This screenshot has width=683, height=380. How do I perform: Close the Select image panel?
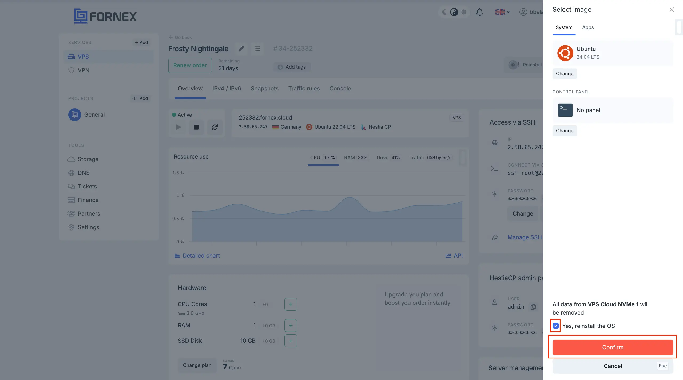coord(672,10)
